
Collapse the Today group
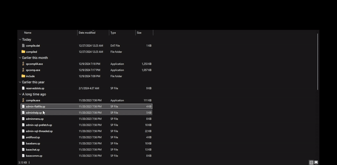(x=20, y=39)
